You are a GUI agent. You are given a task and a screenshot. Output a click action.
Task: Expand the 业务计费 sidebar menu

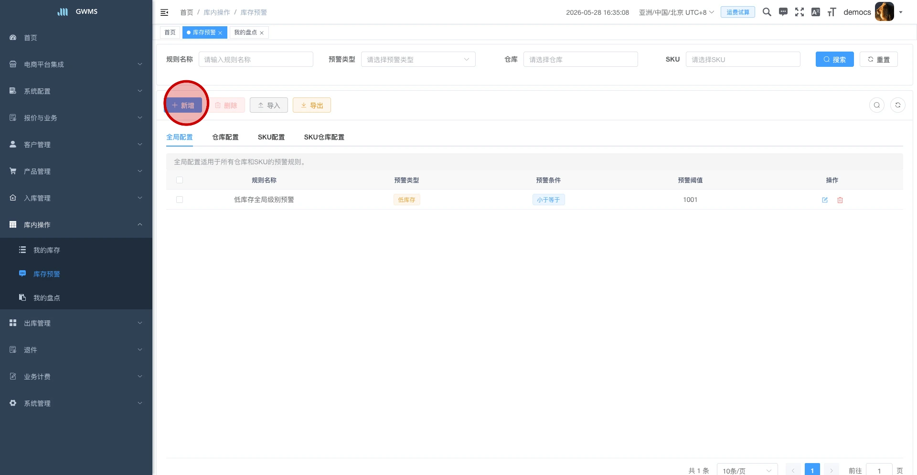click(76, 376)
